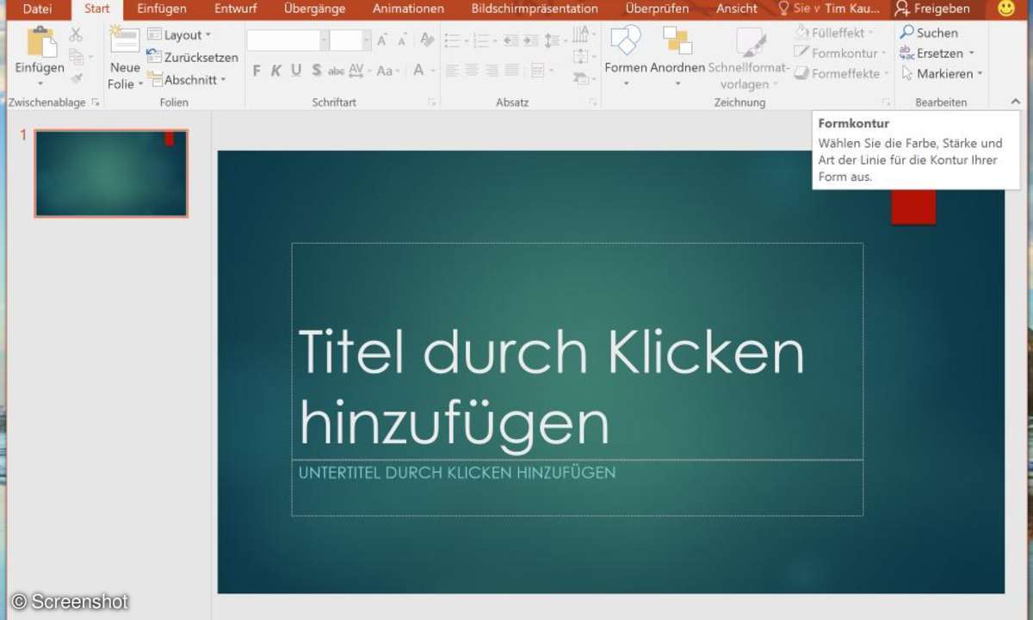Open Schnellformatvorlagen quick styles
Viewport: 1033px width, 620px height.
(x=749, y=59)
